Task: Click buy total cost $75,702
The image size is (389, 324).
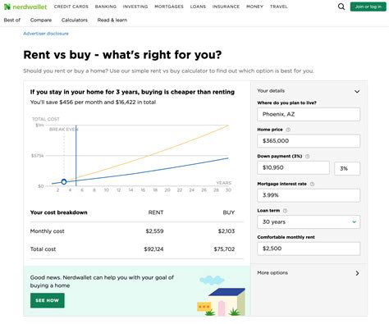Action: pos(224,249)
